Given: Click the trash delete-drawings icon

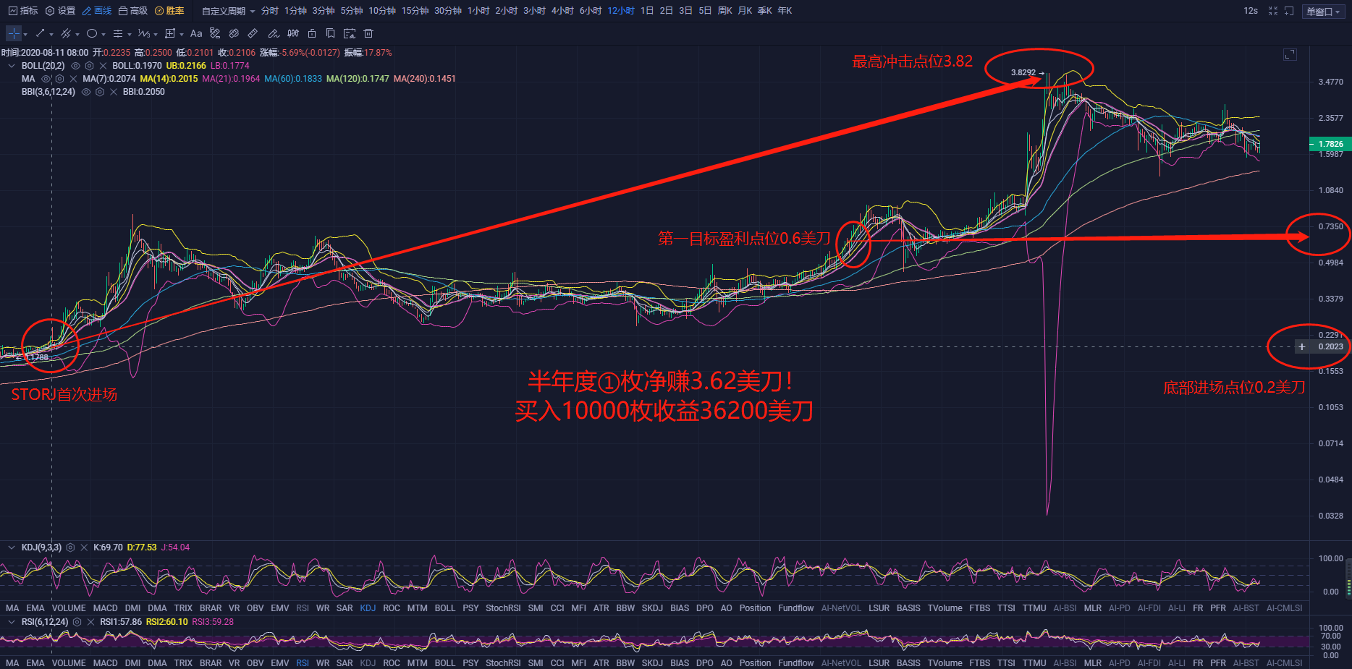Looking at the screenshot, I should (368, 33).
